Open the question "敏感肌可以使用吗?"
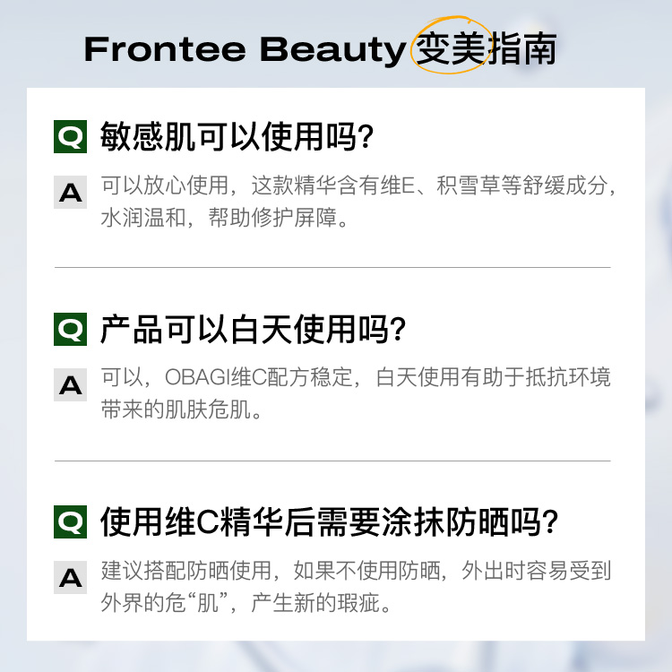 point(237,137)
